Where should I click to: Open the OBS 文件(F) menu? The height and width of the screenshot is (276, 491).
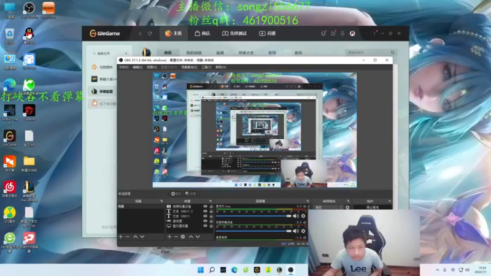click(x=124, y=67)
